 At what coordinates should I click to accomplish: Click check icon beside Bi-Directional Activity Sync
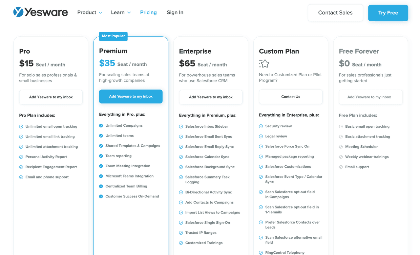click(181, 192)
